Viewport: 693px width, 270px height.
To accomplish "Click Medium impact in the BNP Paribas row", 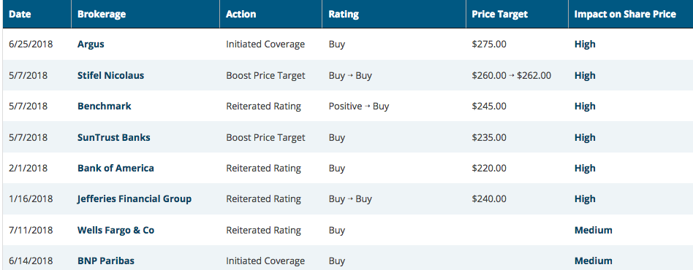I will (x=593, y=261).
